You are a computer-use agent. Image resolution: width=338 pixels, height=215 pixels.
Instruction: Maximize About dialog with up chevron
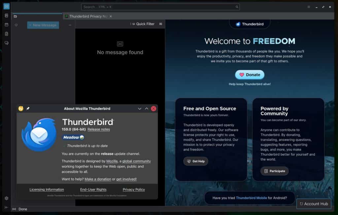point(147,108)
